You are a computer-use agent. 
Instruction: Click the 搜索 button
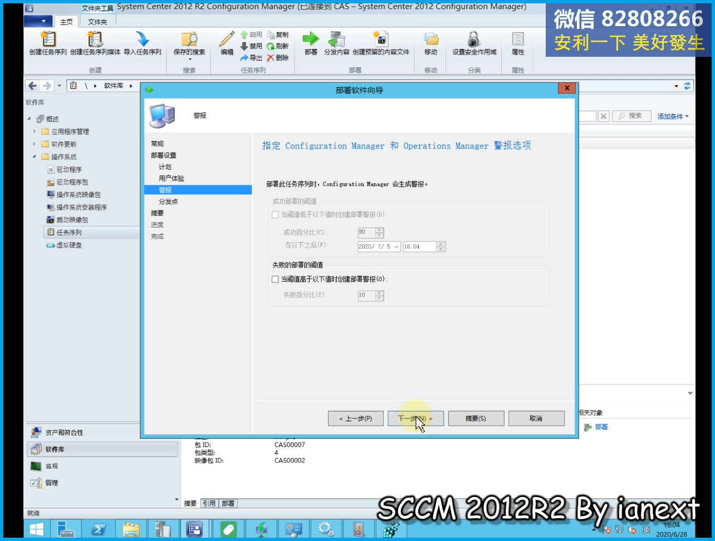631,116
